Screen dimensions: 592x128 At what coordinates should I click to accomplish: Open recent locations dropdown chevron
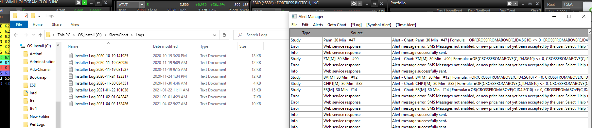click(33, 35)
